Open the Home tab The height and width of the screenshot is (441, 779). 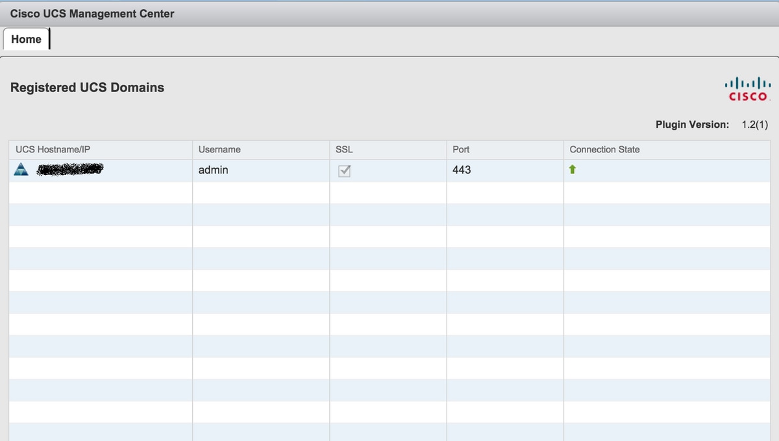tap(26, 39)
